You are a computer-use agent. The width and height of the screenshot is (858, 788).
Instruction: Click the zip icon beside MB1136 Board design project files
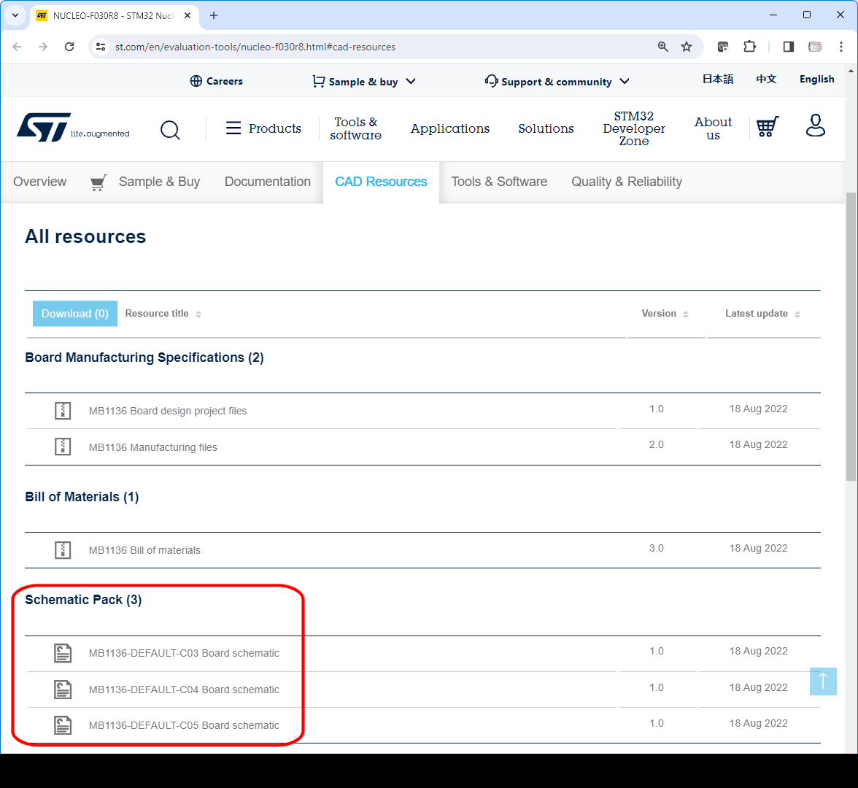63,410
